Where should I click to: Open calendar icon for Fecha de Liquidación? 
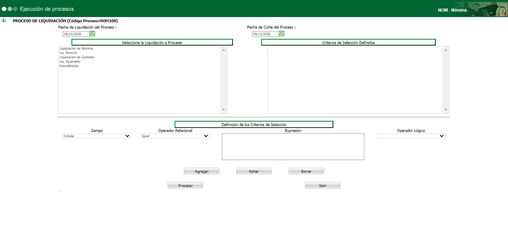pyautogui.click(x=92, y=34)
